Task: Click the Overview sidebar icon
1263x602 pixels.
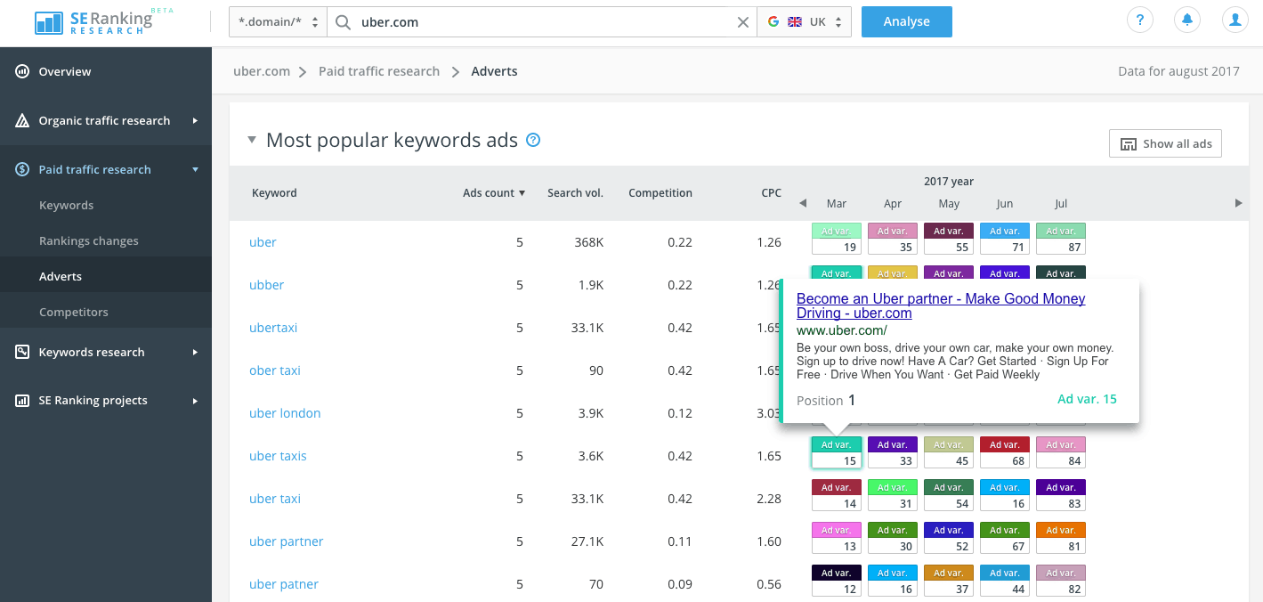Action: tap(22, 71)
